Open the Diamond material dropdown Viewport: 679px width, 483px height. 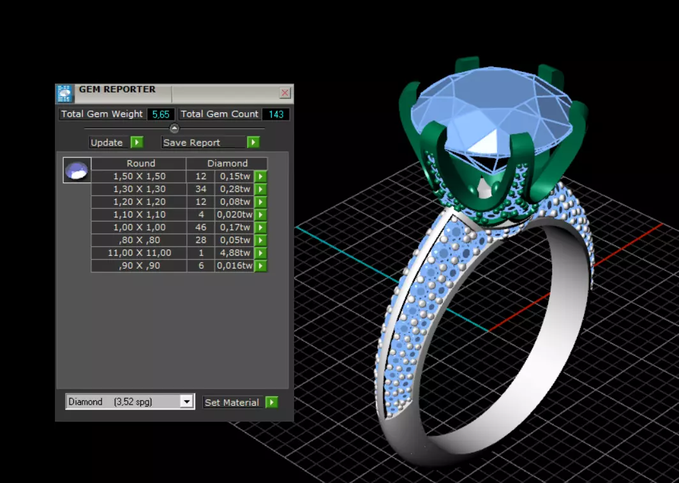186,401
